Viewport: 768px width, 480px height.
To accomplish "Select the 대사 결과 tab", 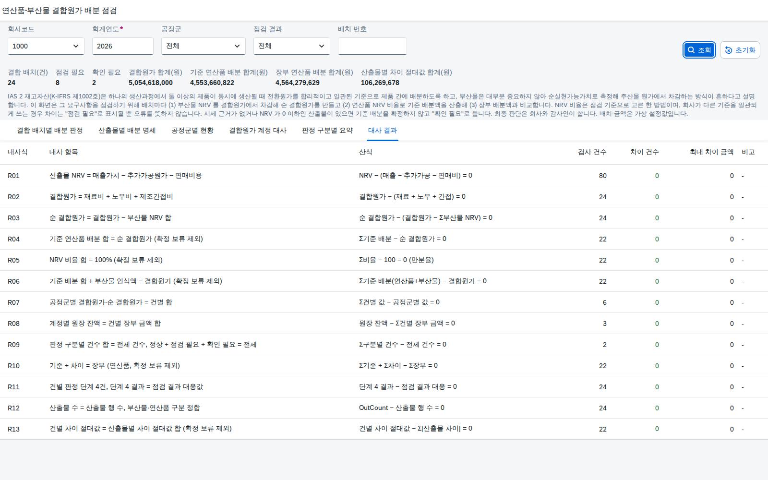I will click(383, 131).
